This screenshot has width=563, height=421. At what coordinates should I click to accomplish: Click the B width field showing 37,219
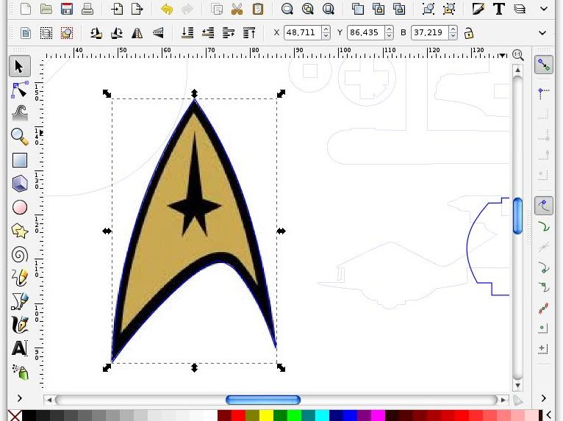430,32
